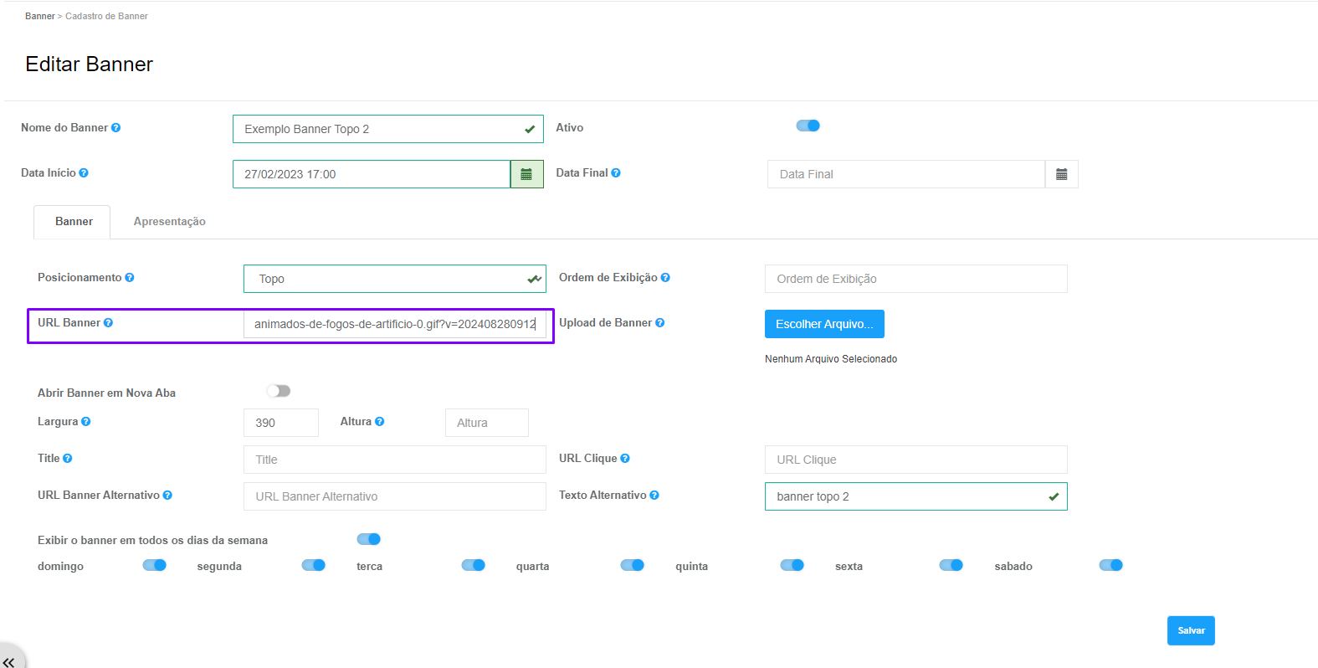Open the Posicionamento dropdown showing Topo

tap(395, 279)
